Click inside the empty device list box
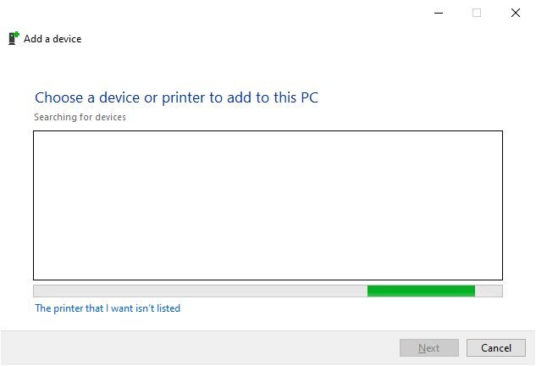Viewport: 536px width, 366px height. pyautogui.click(x=268, y=205)
